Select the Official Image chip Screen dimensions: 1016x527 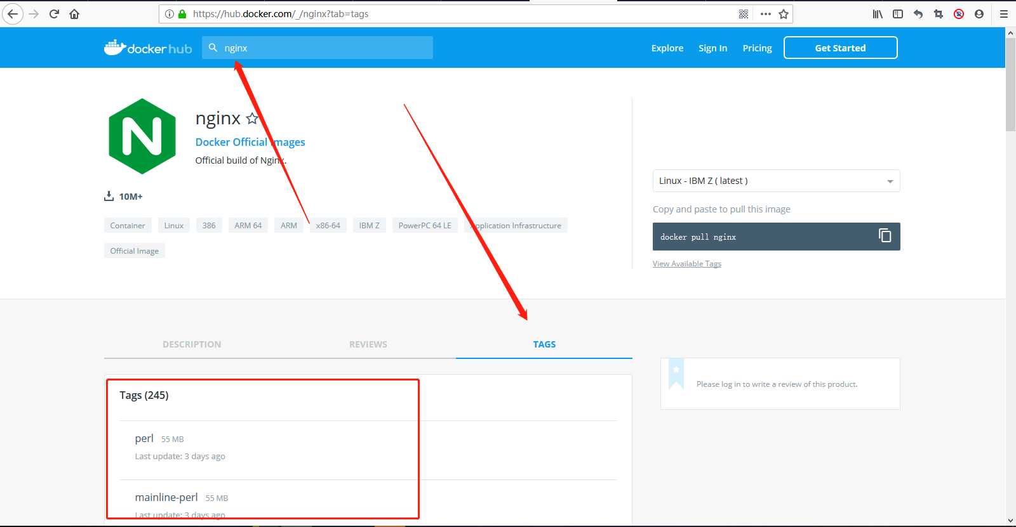(x=135, y=250)
